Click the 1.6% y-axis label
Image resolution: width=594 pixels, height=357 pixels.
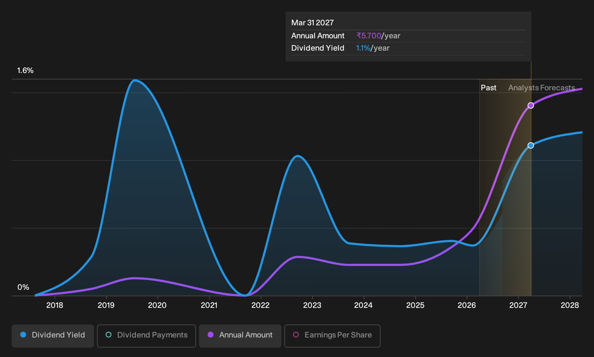pyautogui.click(x=25, y=70)
